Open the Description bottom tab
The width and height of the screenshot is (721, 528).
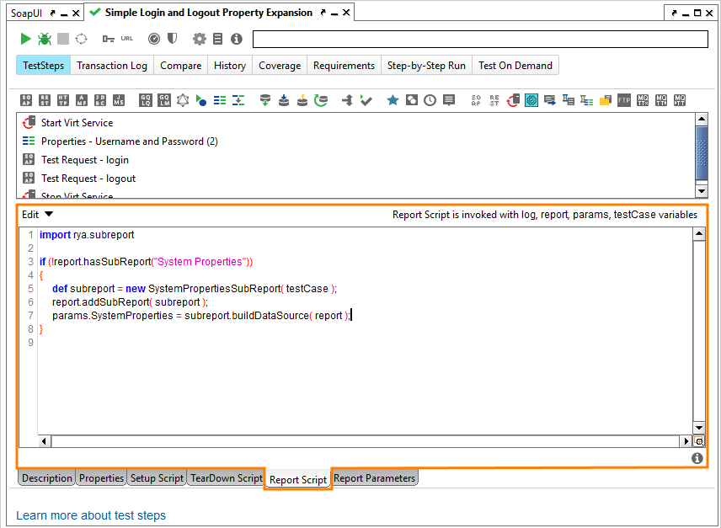point(47,478)
